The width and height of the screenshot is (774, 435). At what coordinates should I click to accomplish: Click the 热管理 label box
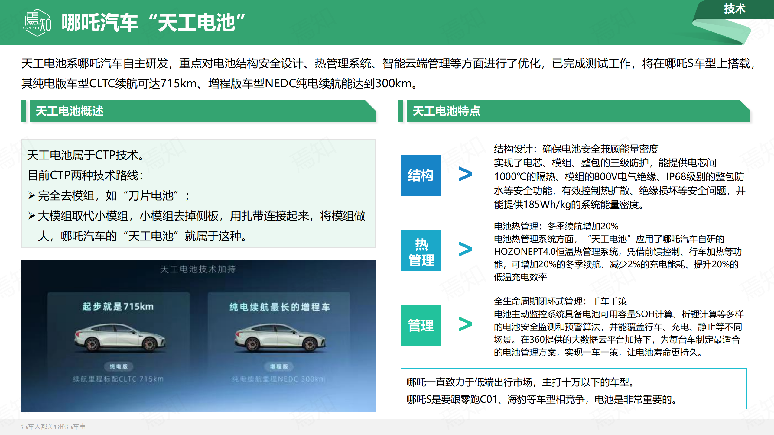pos(421,250)
